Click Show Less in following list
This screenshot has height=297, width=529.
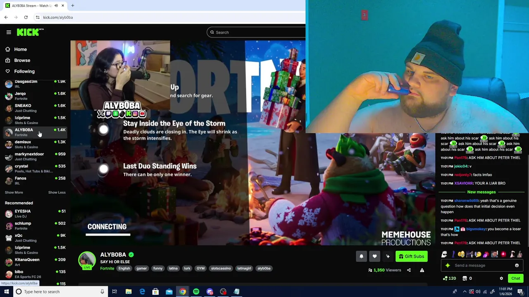pos(57,193)
